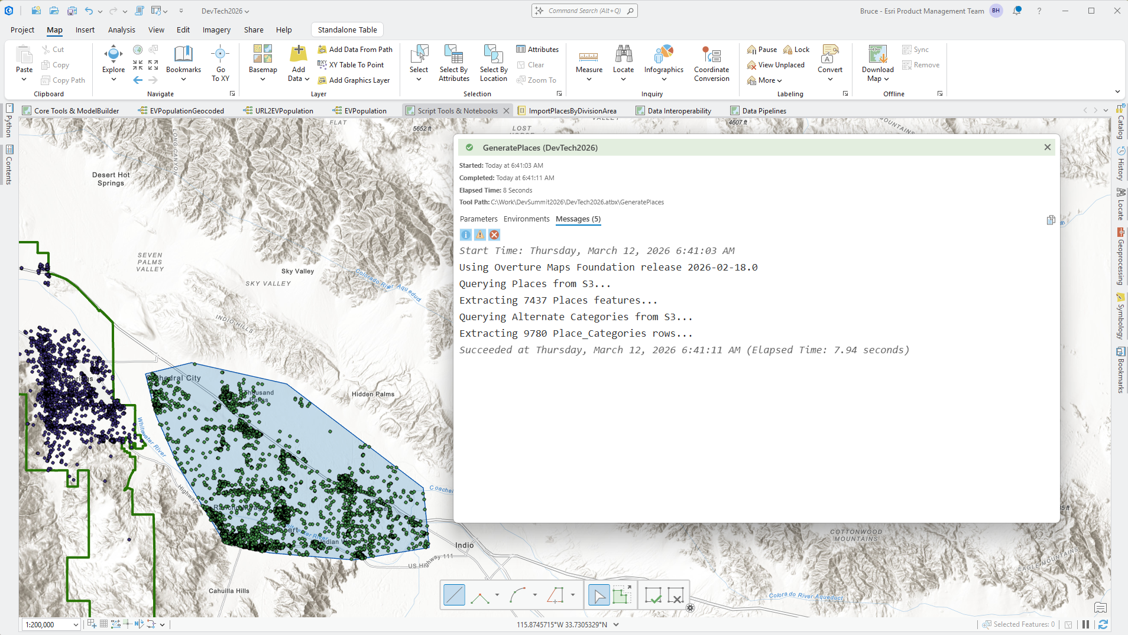The image size is (1128, 635).
Task: Close the GeneratePlaces results popup
Action: 1047,147
